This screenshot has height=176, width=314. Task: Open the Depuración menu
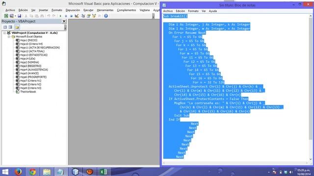(73, 10)
